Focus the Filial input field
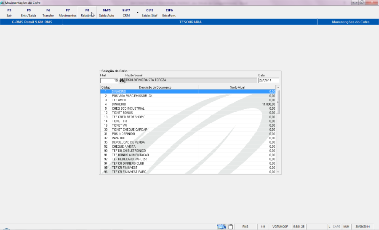 coord(109,80)
